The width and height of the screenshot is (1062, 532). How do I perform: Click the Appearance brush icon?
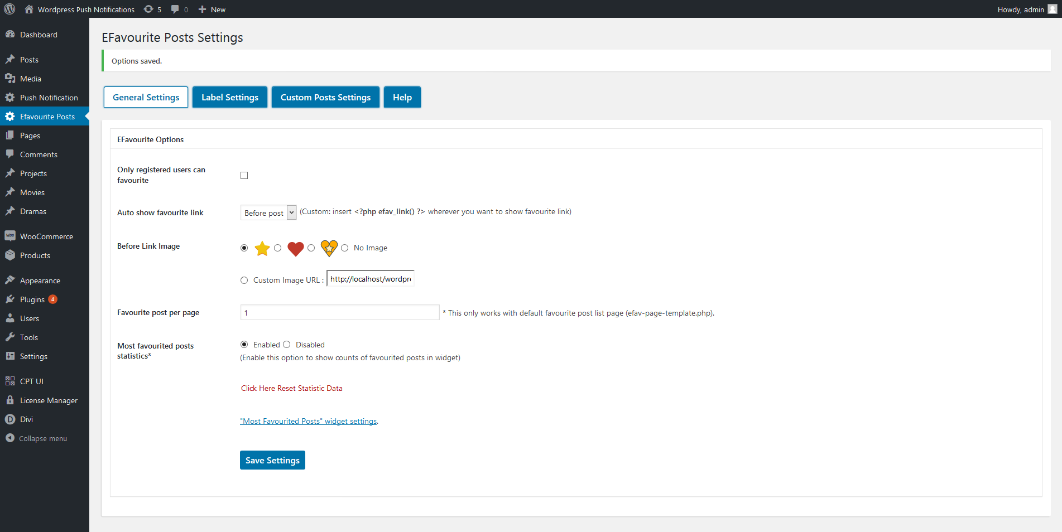coord(10,280)
